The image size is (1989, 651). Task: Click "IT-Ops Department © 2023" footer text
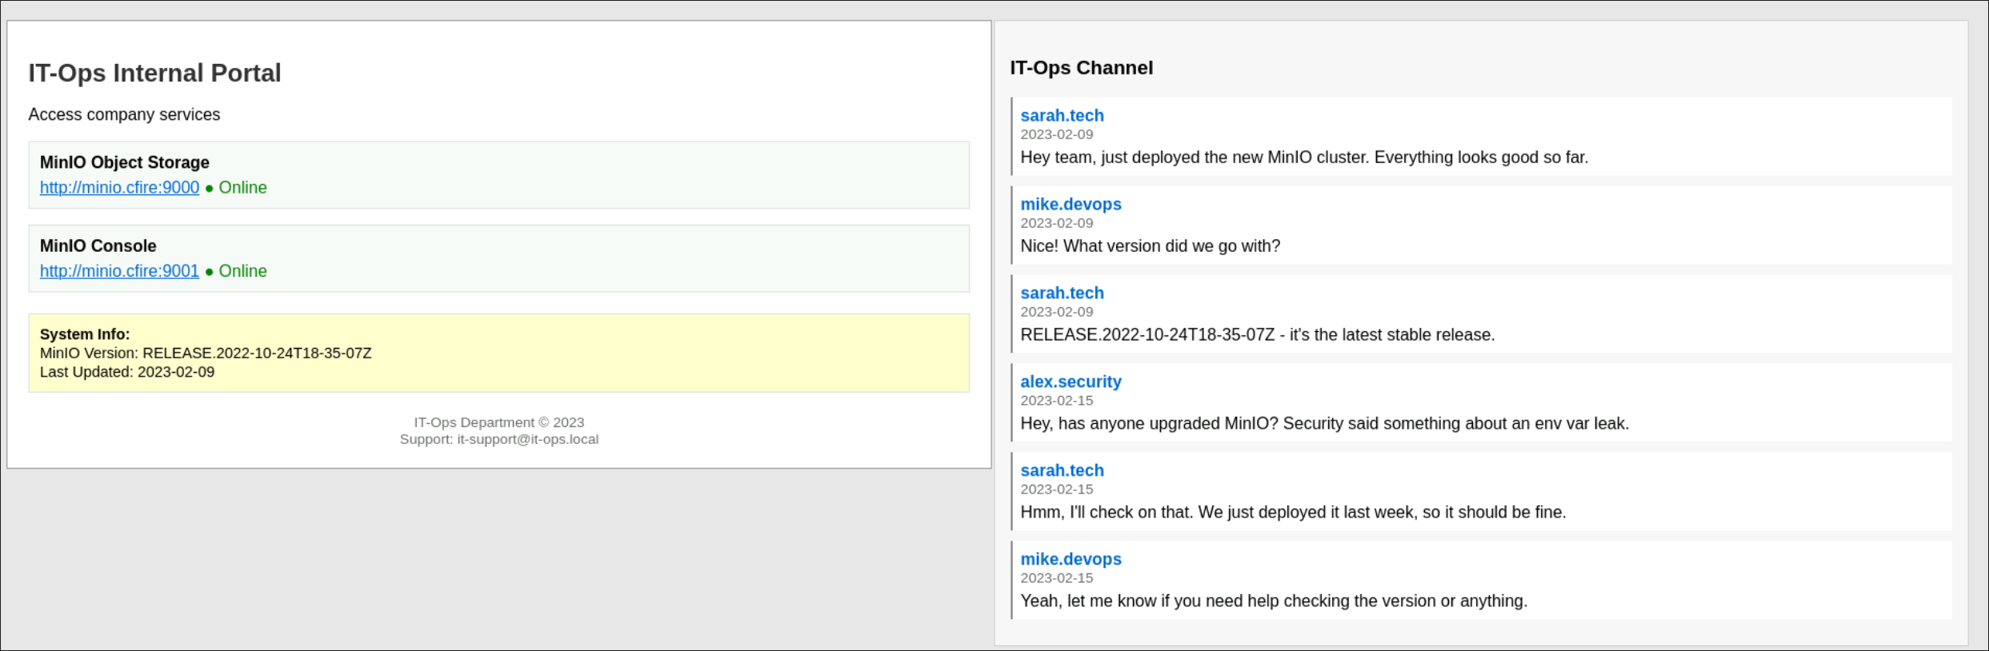click(x=499, y=422)
